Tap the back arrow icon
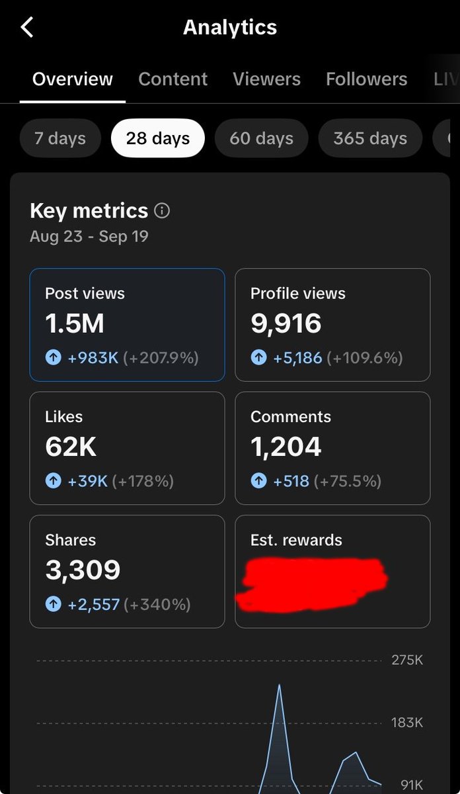Viewport: 460px width, 794px height. pyautogui.click(x=26, y=28)
